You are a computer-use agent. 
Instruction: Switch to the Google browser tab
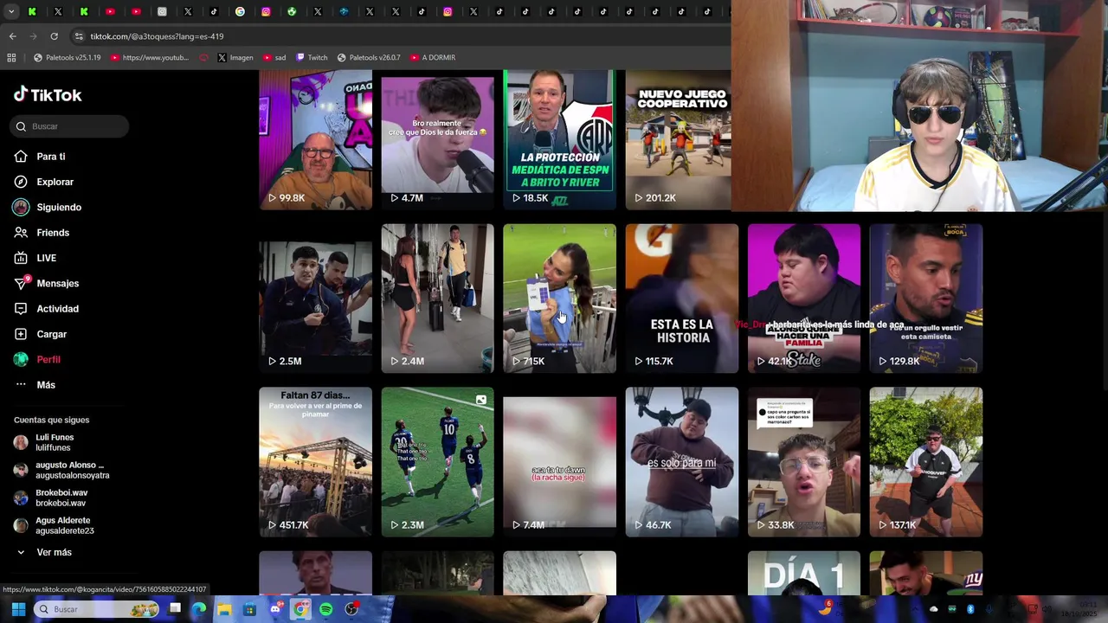click(240, 12)
